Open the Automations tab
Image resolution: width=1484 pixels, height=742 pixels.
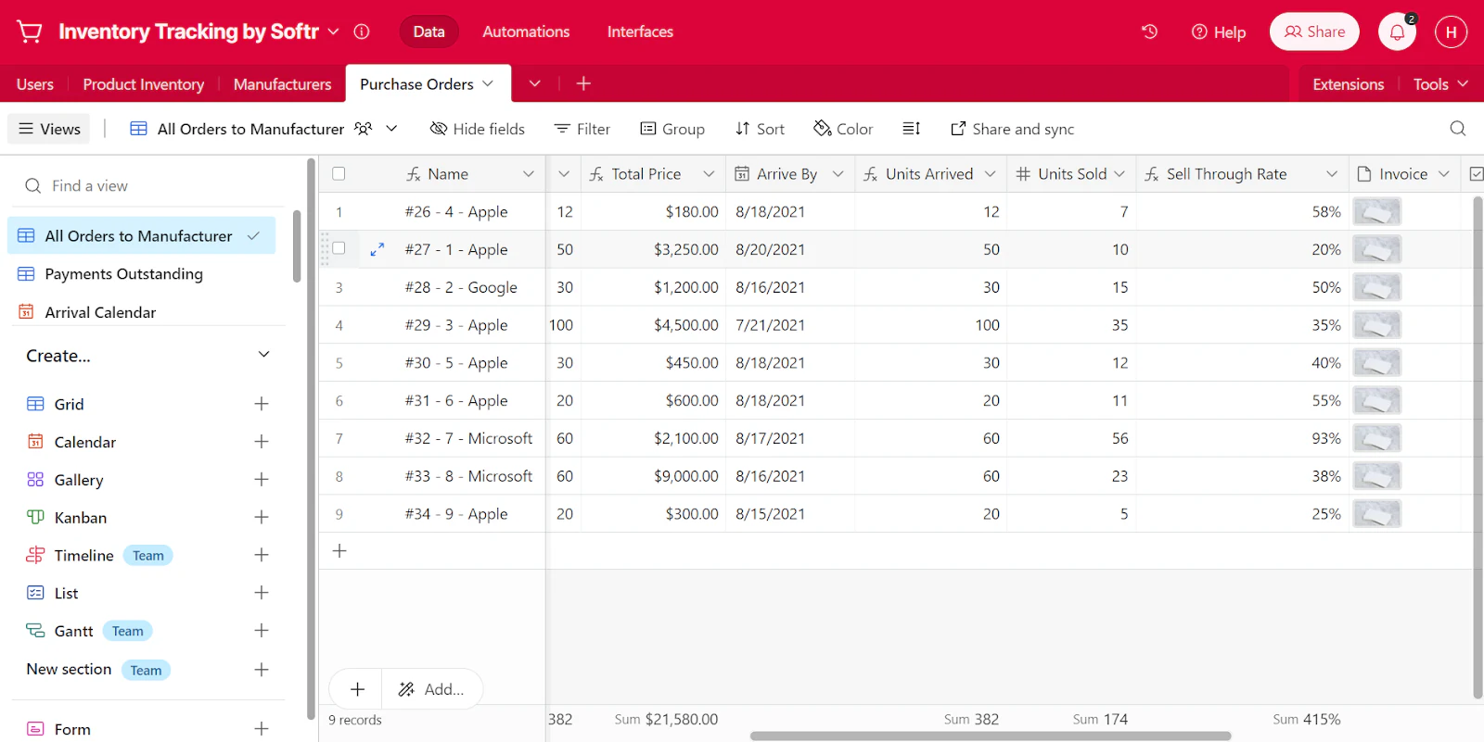tap(526, 31)
